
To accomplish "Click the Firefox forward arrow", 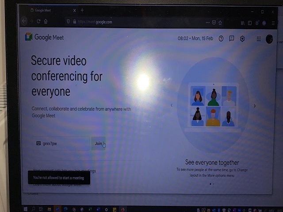I will click(31, 21).
